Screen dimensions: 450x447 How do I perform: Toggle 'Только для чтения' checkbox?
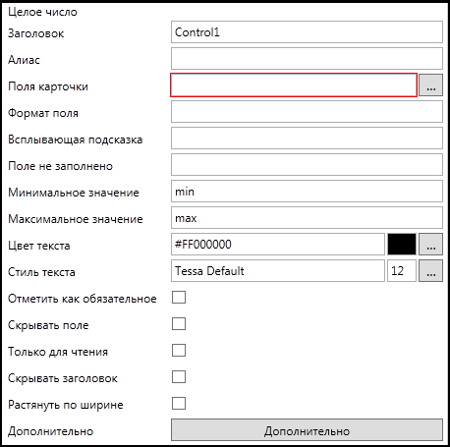179,351
